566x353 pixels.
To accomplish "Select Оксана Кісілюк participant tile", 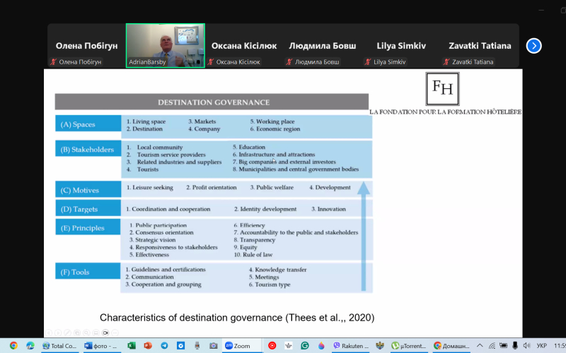I will pyautogui.click(x=244, y=46).
